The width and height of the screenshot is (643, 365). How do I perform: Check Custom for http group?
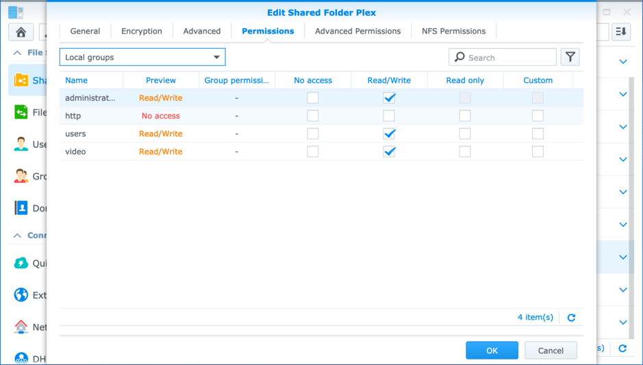tap(538, 116)
